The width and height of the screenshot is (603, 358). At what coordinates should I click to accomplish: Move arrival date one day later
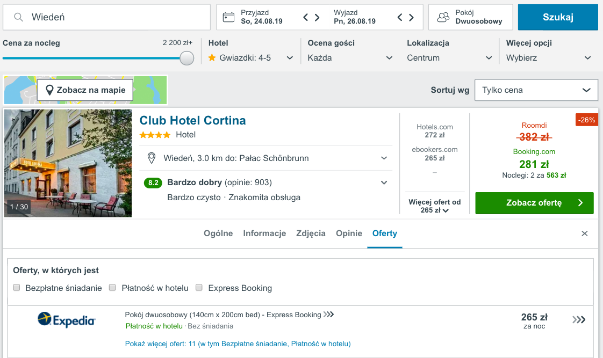point(317,17)
